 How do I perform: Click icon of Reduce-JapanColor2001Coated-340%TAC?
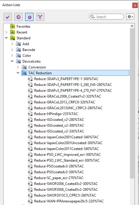[x=30, y=137]
